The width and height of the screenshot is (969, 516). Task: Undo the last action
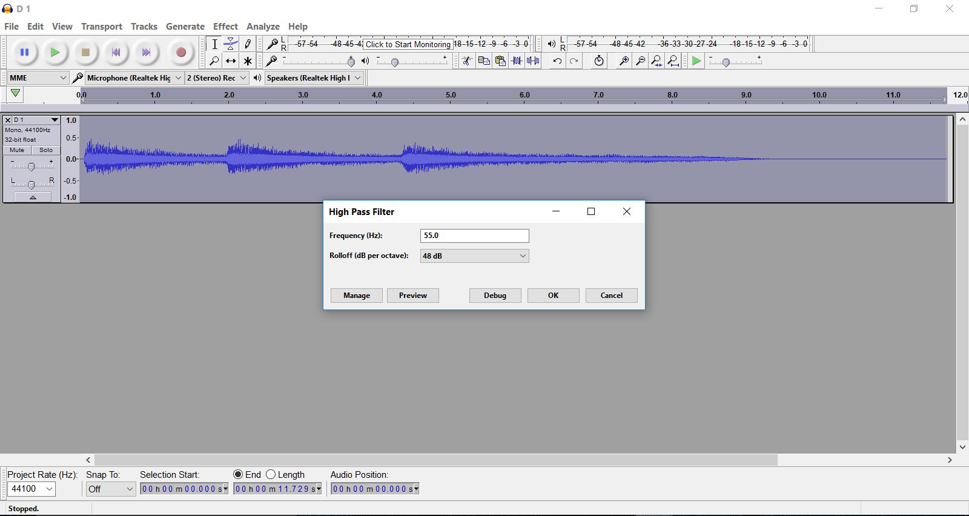coord(557,61)
